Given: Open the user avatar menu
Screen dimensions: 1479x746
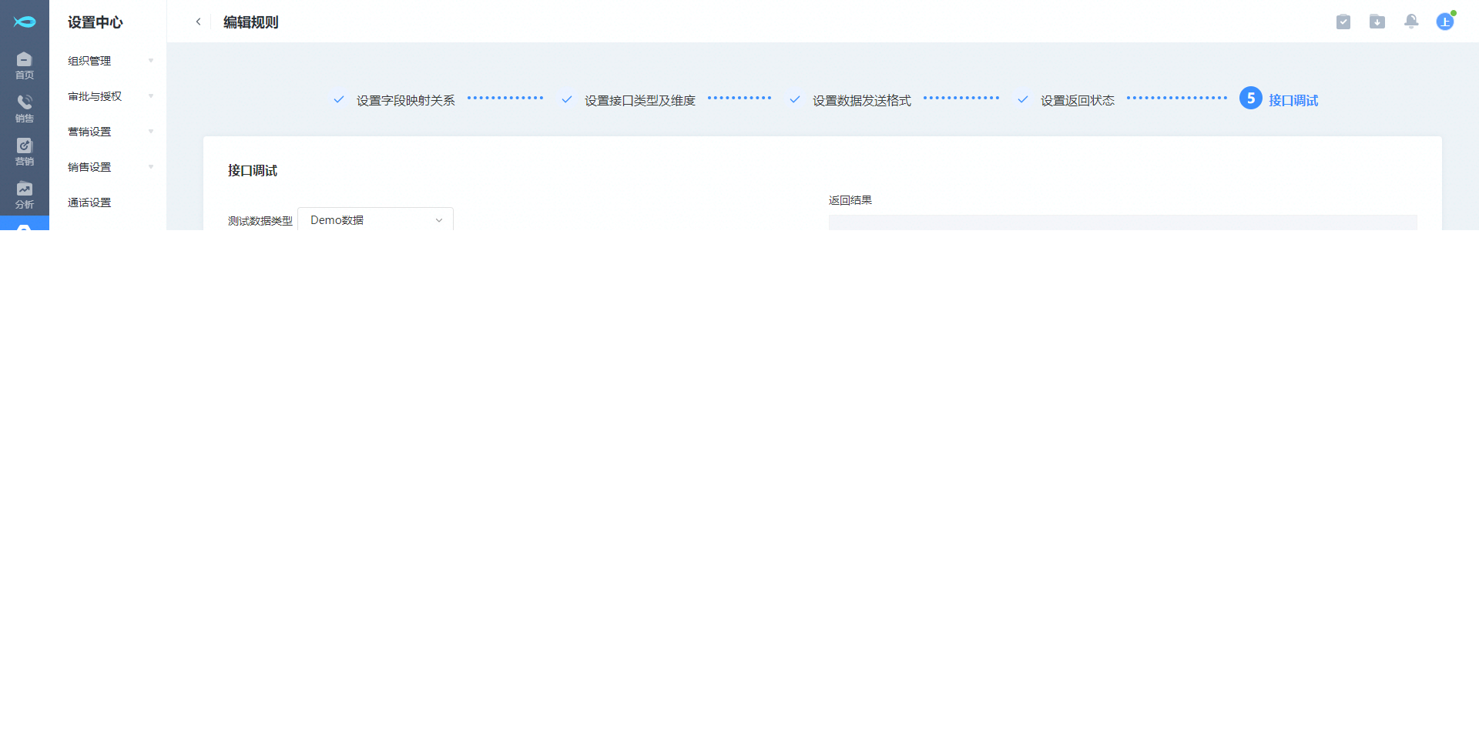Looking at the screenshot, I should pos(1445,22).
